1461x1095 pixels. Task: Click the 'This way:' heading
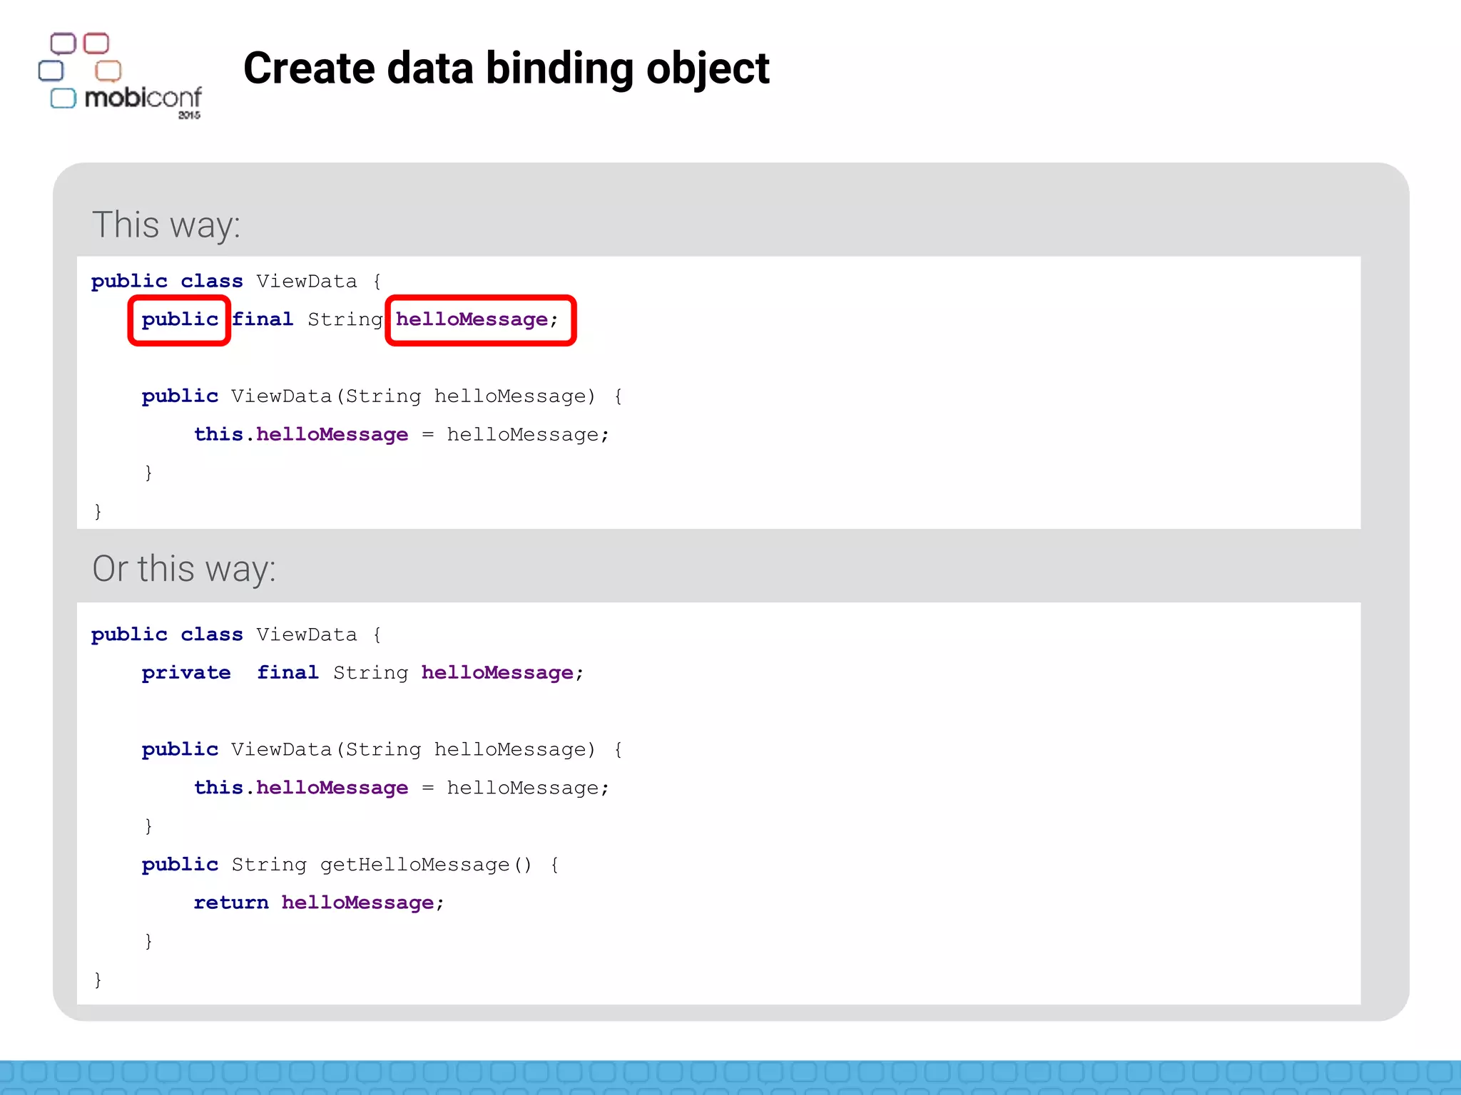pyautogui.click(x=166, y=225)
